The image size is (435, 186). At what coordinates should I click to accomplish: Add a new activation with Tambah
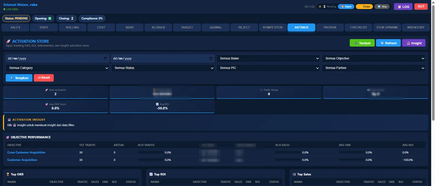[x=362, y=43]
